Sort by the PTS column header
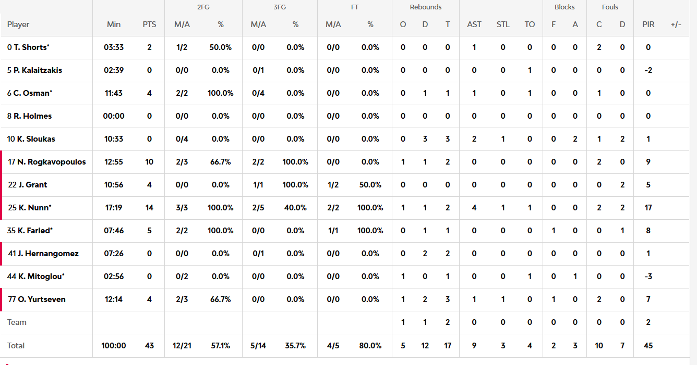697x365 pixels. 149,24
